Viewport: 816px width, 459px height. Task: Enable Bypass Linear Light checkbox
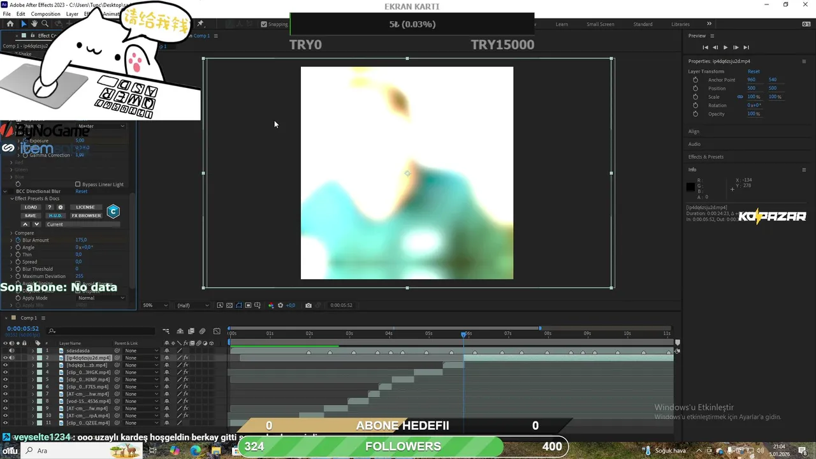[78, 184]
